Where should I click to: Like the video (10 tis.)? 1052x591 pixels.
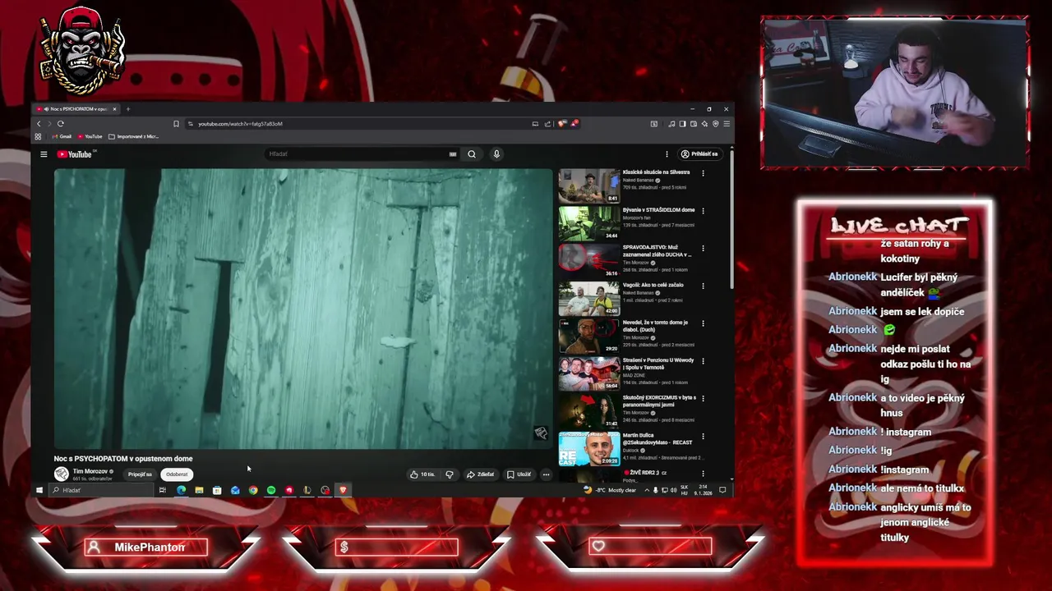pos(422,474)
